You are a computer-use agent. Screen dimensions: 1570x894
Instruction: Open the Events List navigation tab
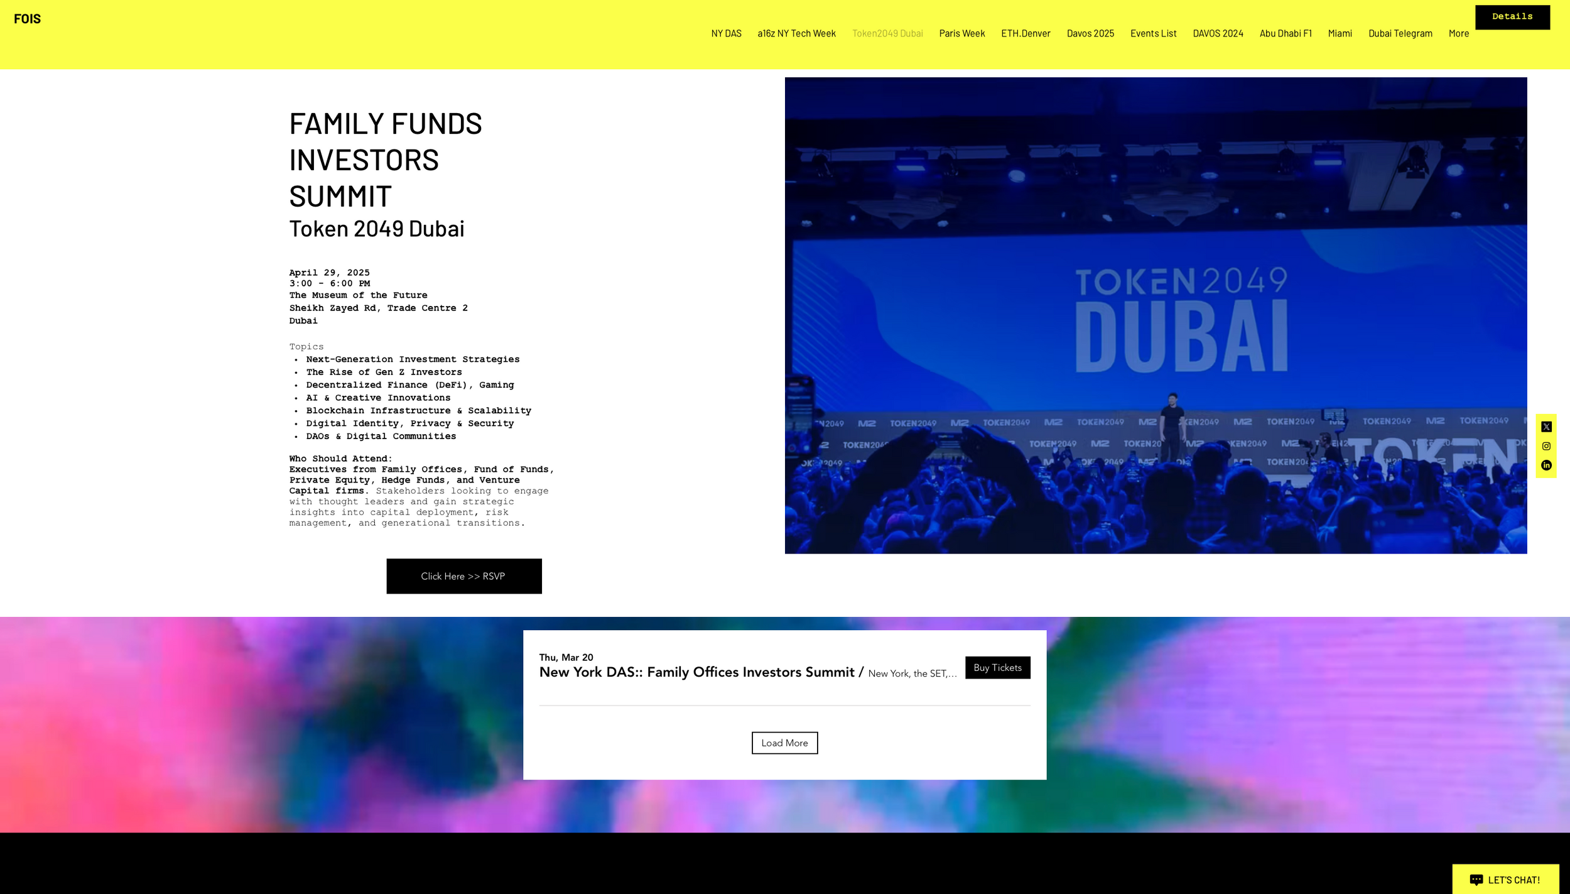pyautogui.click(x=1153, y=33)
